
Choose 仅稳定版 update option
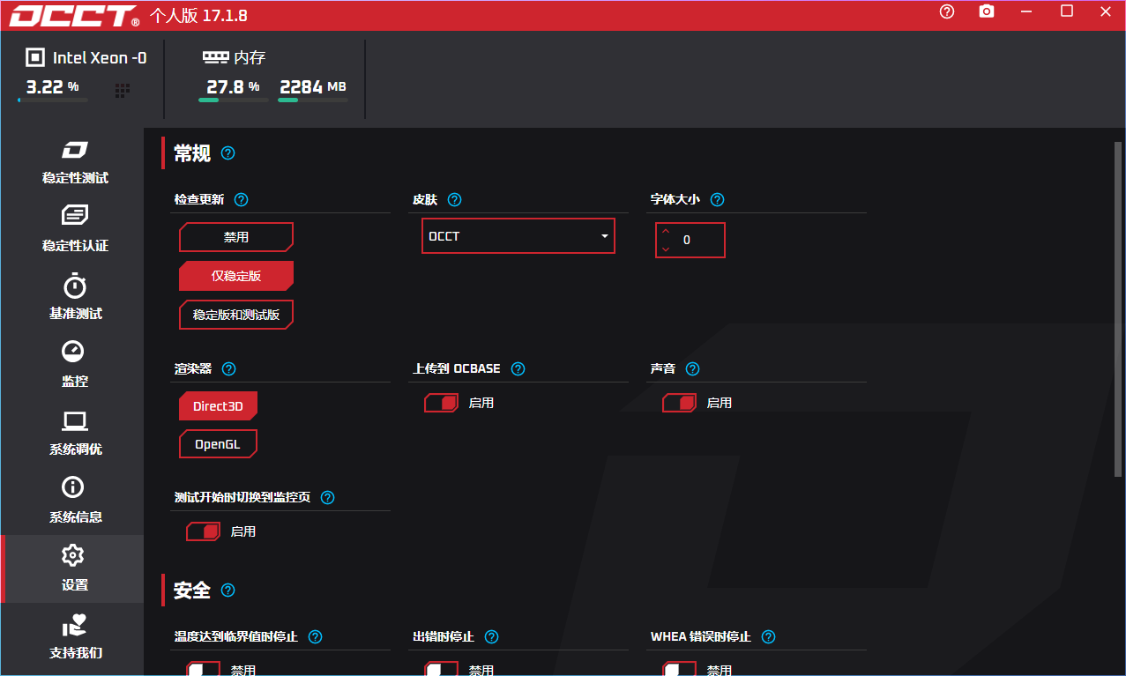point(236,276)
